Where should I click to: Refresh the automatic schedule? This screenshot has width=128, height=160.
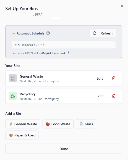(102, 33)
